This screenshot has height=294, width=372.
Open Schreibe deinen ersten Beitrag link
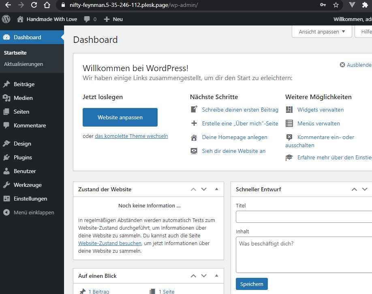240,110
